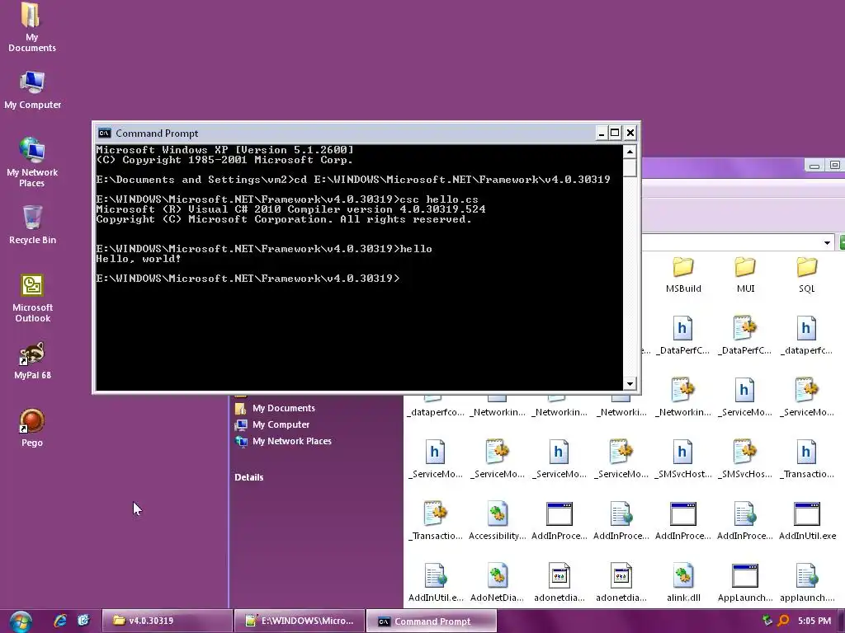Select alink.dll in the Explorer window
The image size is (845, 633).
tap(683, 584)
